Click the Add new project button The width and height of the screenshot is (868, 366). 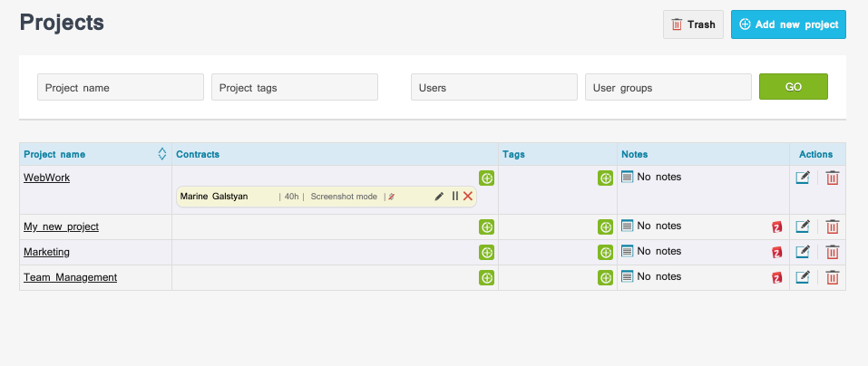click(x=788, y=24)
